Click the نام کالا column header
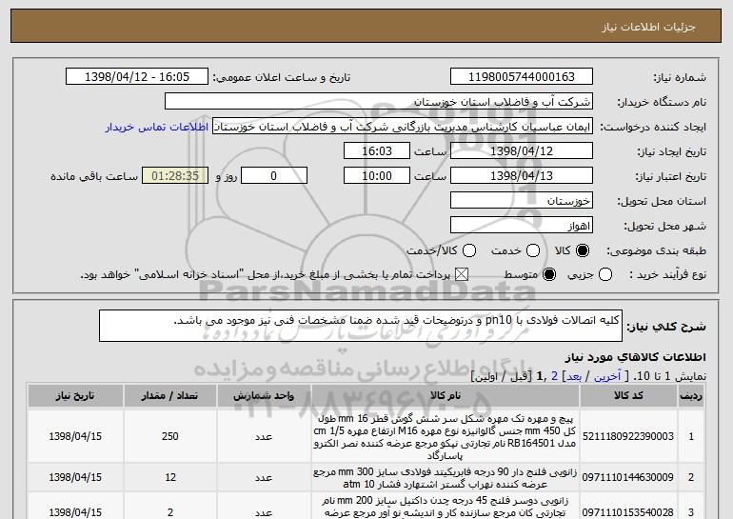 tap(446, 396)
